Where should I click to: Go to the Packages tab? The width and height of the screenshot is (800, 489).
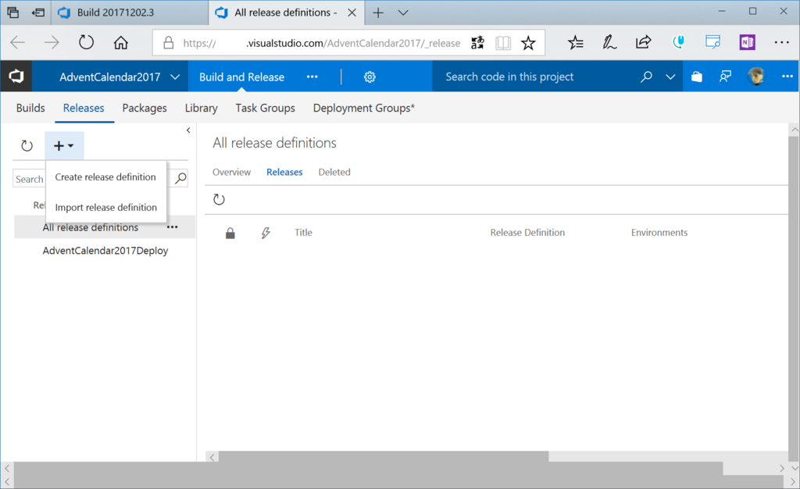(x=145, y=108)
